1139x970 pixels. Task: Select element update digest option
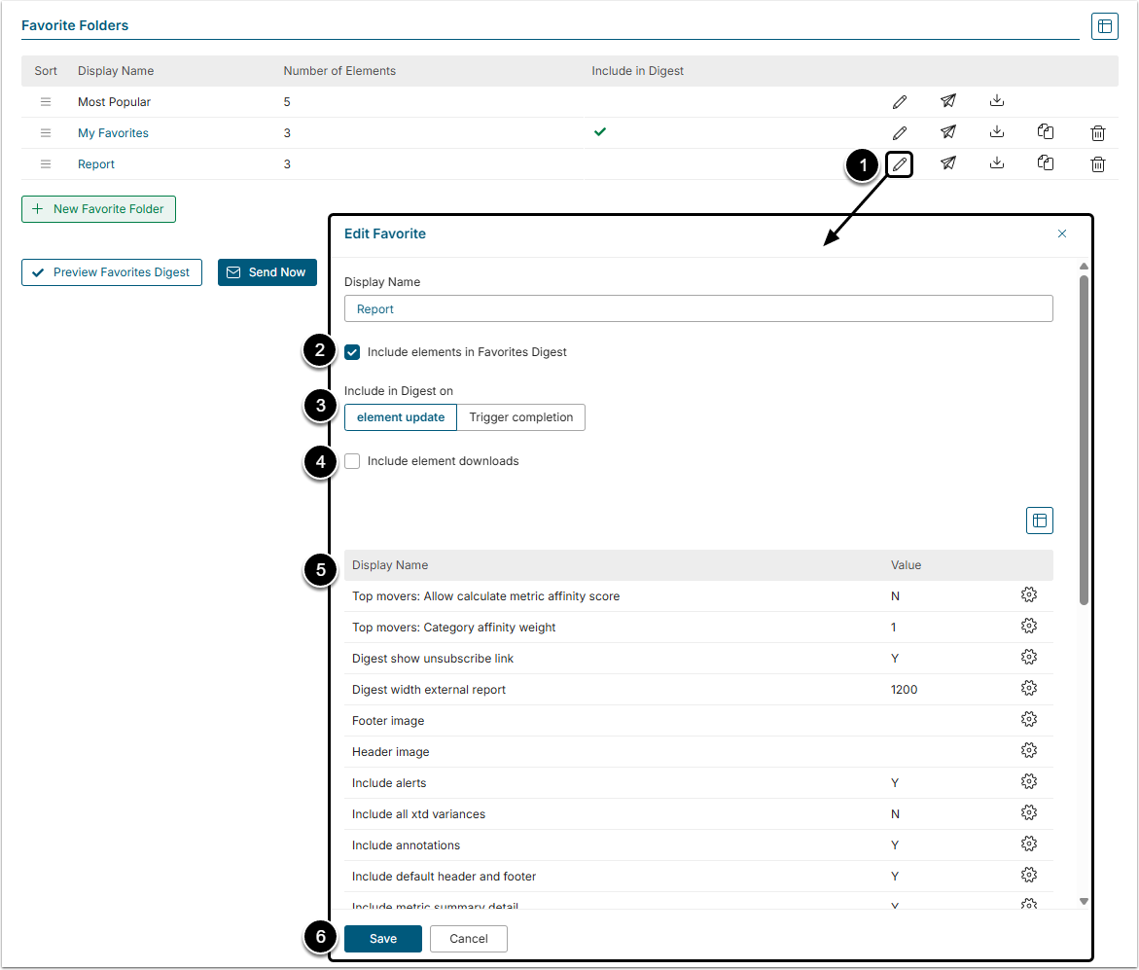pyautogui.click(x=400, y=417)
